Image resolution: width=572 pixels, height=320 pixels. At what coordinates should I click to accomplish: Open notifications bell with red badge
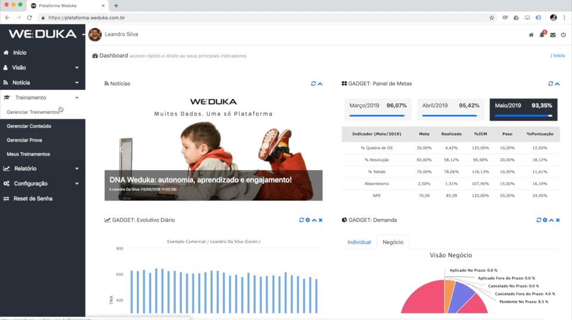[542, 34]
